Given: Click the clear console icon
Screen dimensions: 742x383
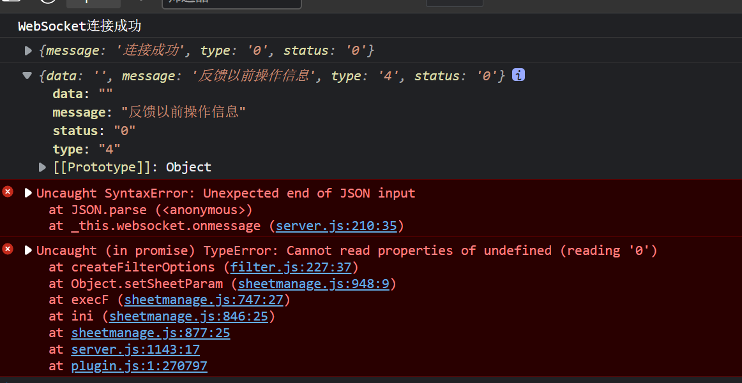Looking at the screenshot, I should click(x=47, y=1).
